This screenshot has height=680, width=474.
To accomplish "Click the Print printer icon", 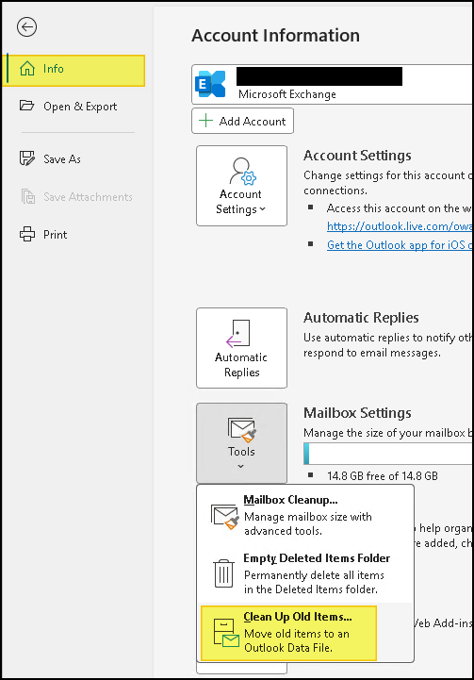I will pyautogui.click(x=27, y=234).
